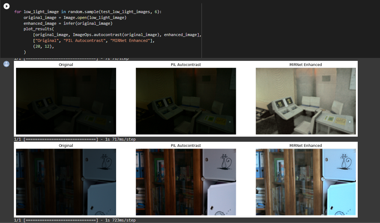Open first row Original dark room image
Image resolution: width=380 pixels, height=223 pixels.
click(66, 101)
